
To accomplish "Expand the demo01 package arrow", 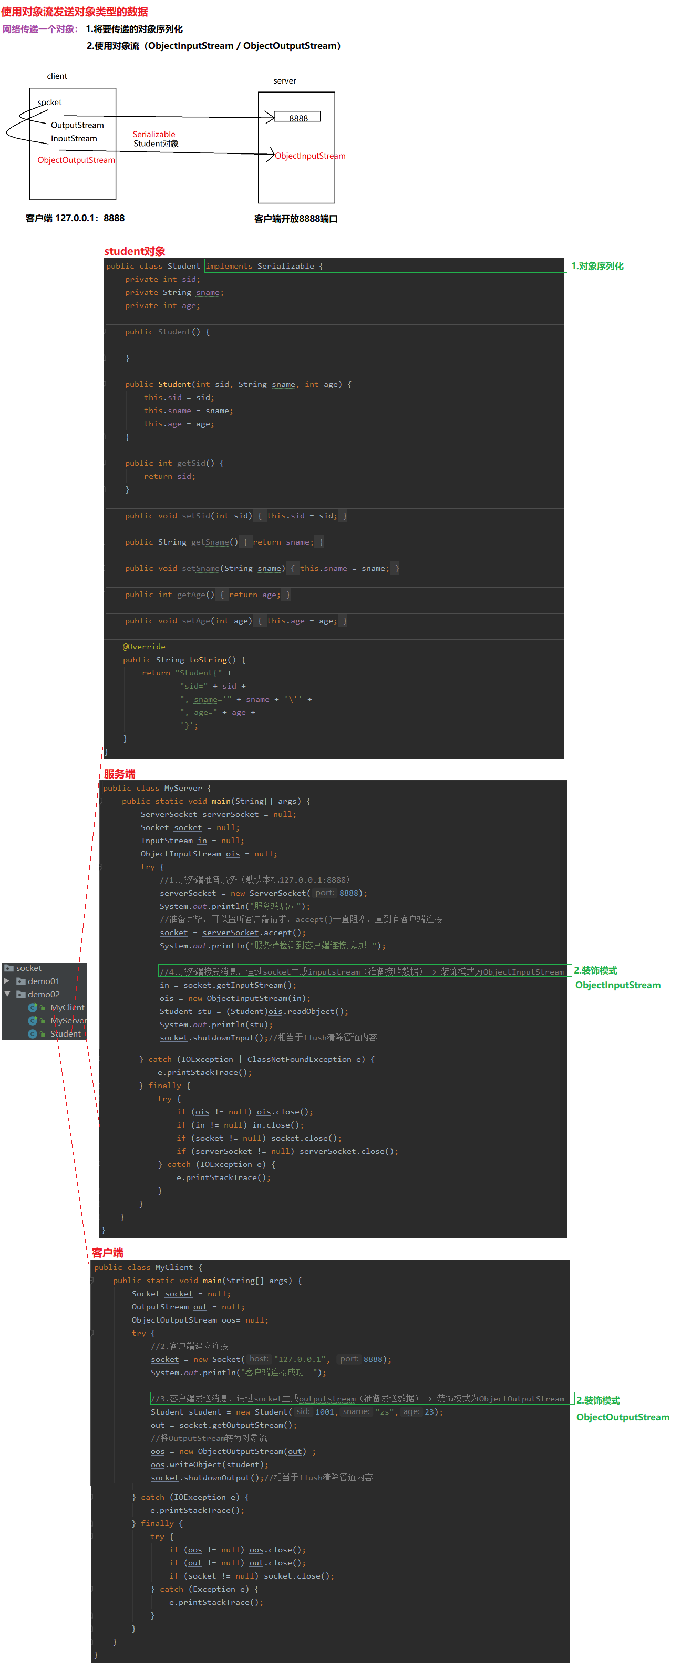I will [x=6, y=981].
